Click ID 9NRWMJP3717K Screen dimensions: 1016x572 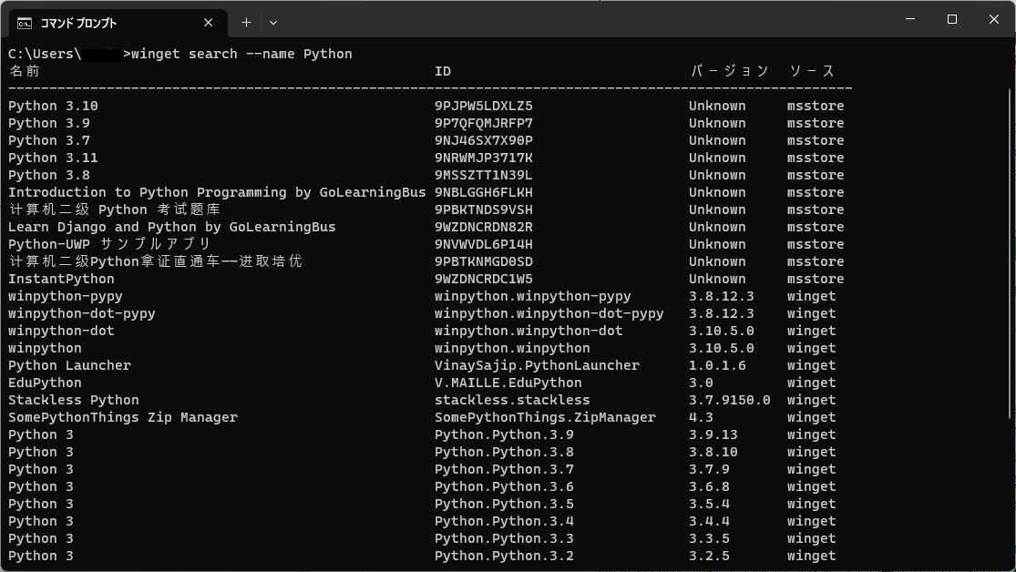[x=483, y=158]
